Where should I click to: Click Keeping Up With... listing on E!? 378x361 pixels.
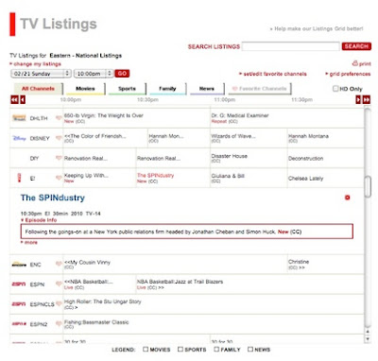point(86,176)
